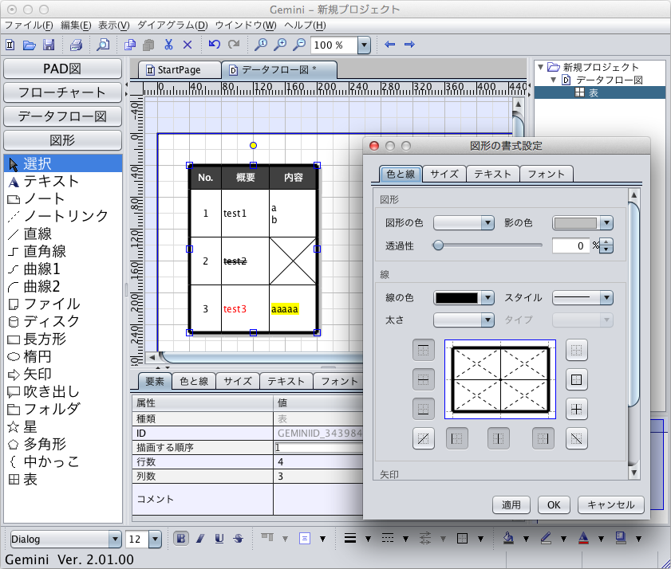This screenshot has width=671, height=569.
Task: Click OK in the format dialog
Action: point(554,505)
